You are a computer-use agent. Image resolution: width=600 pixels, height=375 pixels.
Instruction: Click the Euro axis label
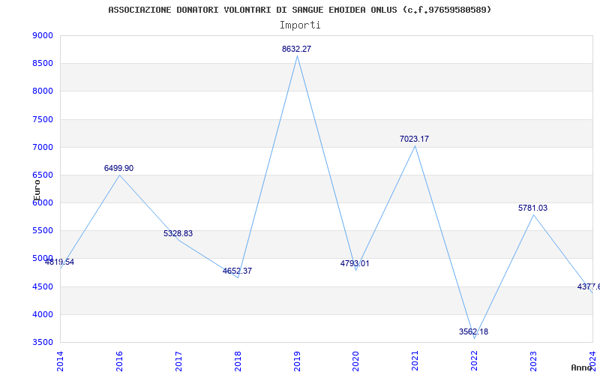[37, 190]
